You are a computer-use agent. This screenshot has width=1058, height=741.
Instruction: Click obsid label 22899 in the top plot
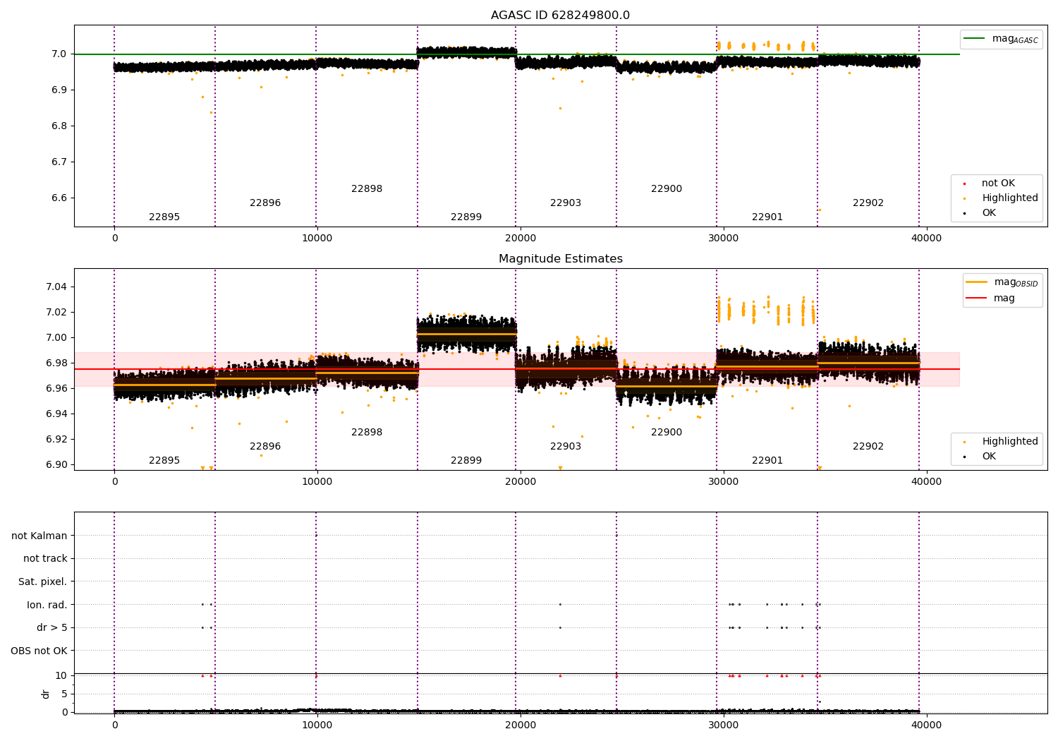click(466, 217)
